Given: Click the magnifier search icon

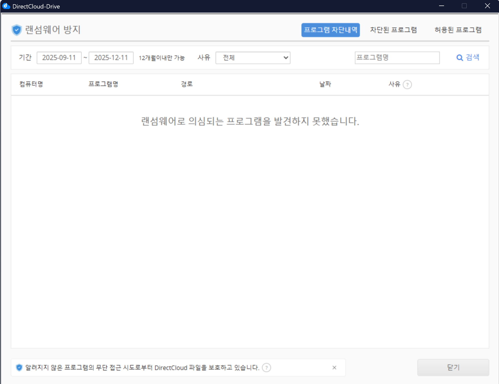Looking at the screenshot, I should [460, 58].
